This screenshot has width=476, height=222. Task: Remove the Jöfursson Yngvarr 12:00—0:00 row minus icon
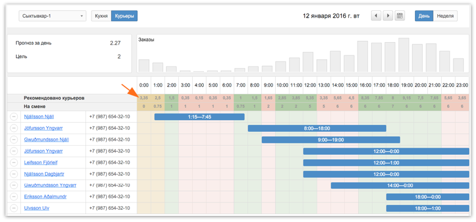(x=13, y=151)
